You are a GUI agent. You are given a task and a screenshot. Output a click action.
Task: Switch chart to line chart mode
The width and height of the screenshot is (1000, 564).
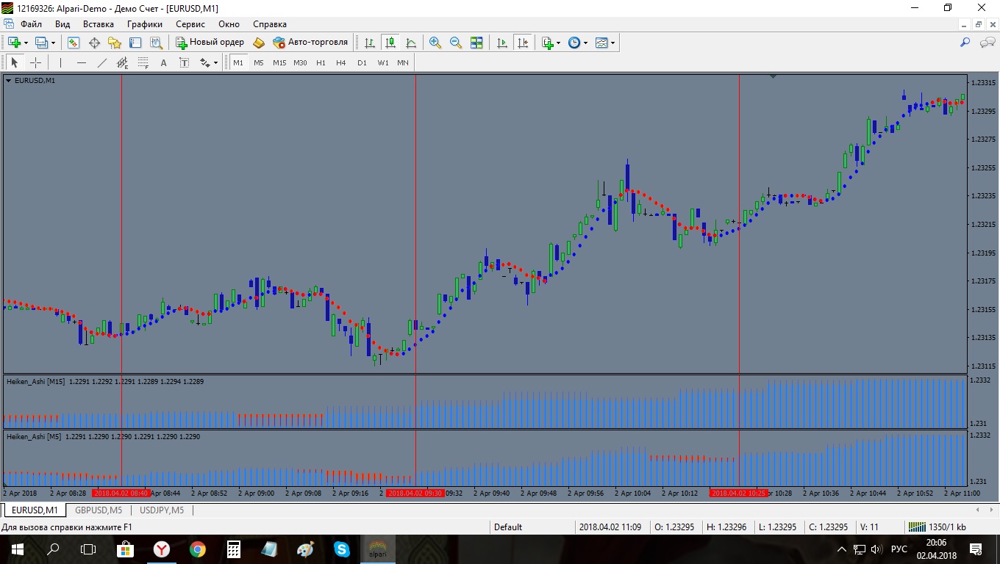411,43
